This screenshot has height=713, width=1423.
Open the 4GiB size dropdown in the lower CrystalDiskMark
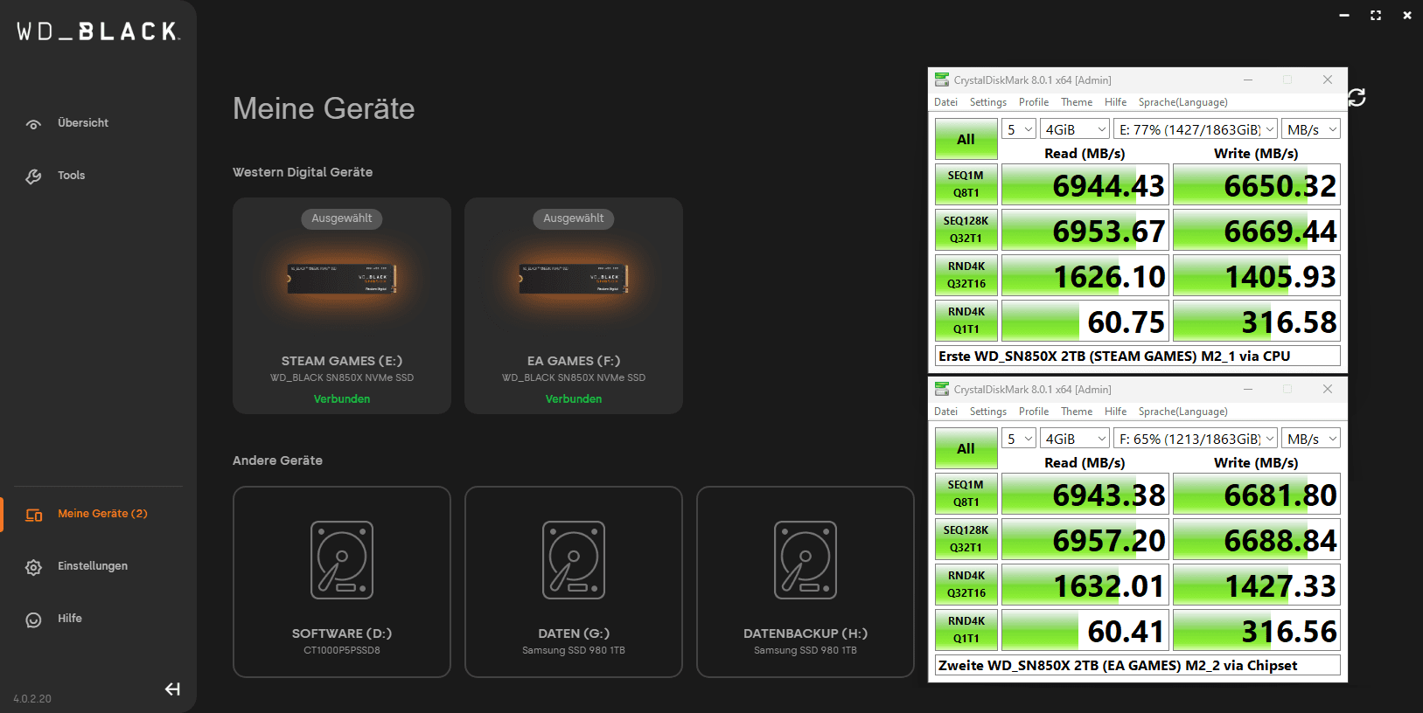point(1075,439)
